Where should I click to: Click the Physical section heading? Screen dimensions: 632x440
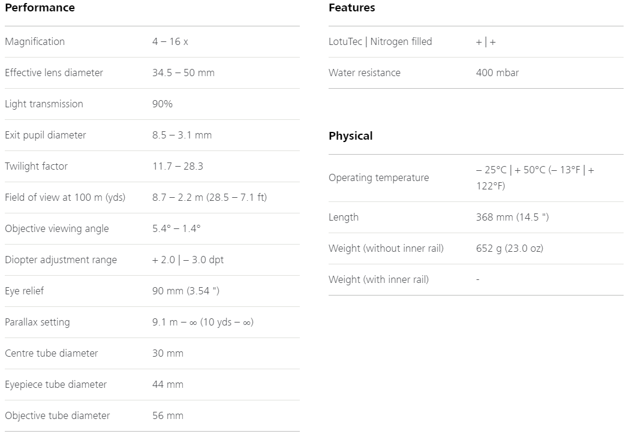point(351,136)
